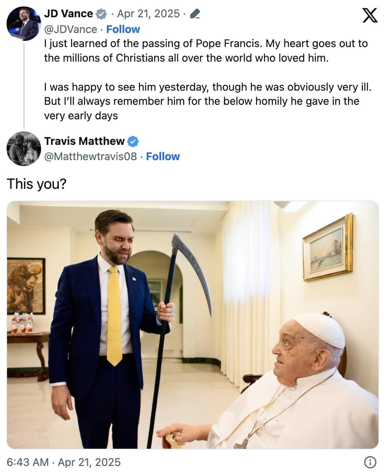Click JD Vance's display name
This screenshot has height=475, width=386.
point(69,13)
